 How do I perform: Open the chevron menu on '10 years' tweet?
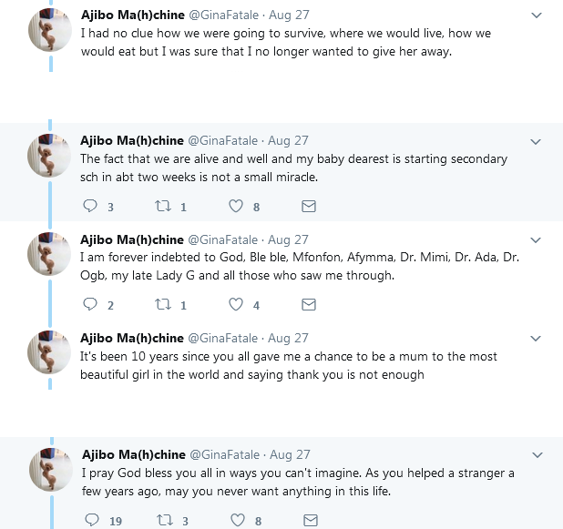tap(536, 339)
